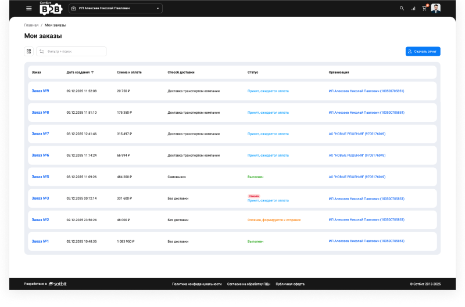Image resolution: width=465 pixels, height=307 pixels.
Task: Click АО "НОВЫЕ РЕШЕНИЯ" in Заказ №7 row
Action: (357, 134)
